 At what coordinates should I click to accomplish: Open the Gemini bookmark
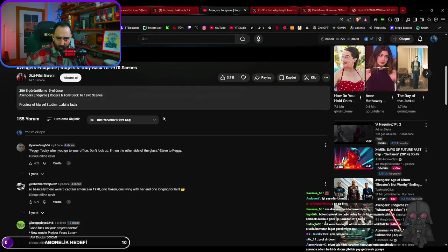click(339, 28)
